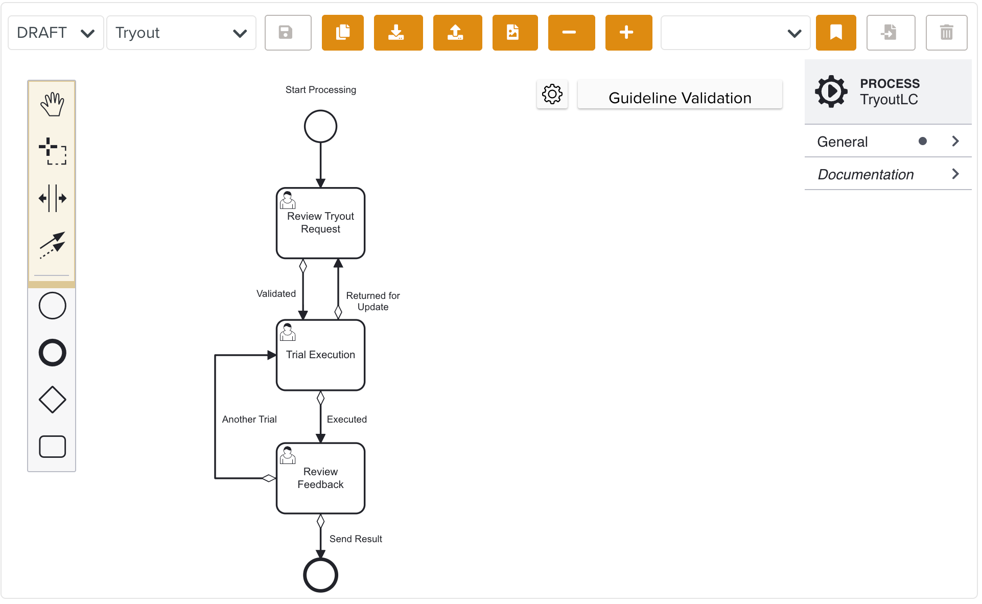Pick the task rounded rectangle shape
Screen dimensions: 982x604
coord(52,447)
